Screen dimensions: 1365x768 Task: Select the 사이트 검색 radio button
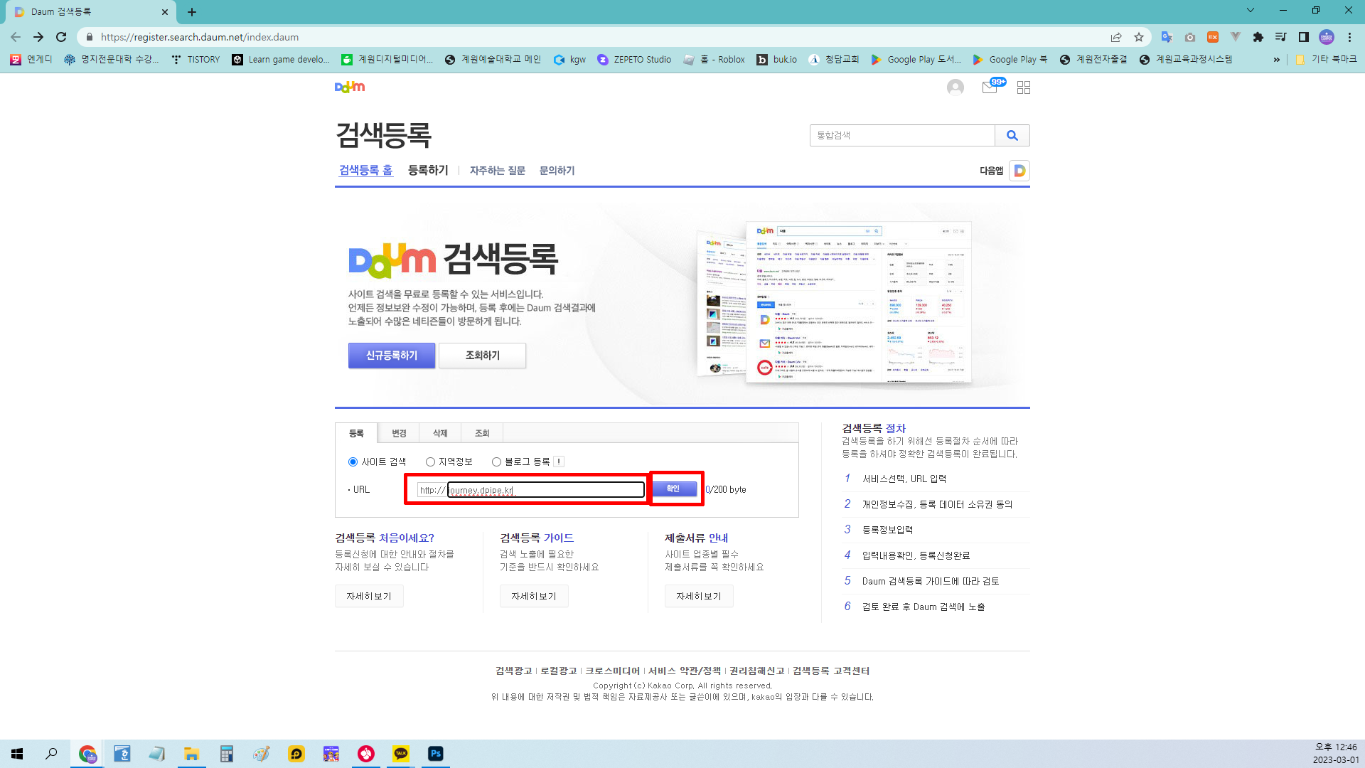(x=353, y=462)
